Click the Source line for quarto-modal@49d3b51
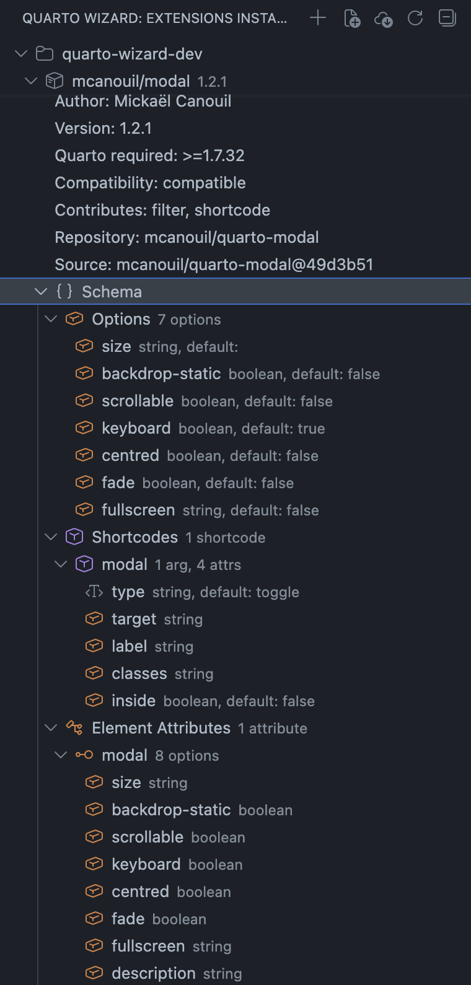This screenshot has width=471, height=985. [x=214, y=264]
